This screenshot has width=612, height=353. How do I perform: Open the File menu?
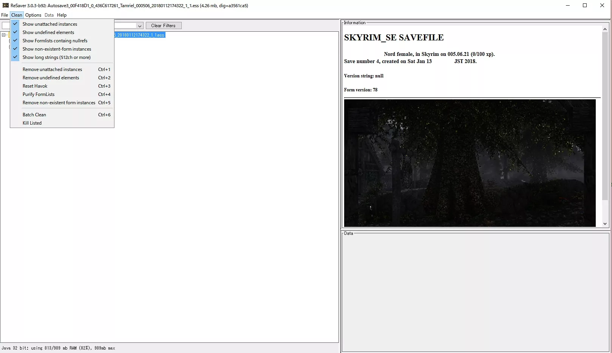(5, 15)
